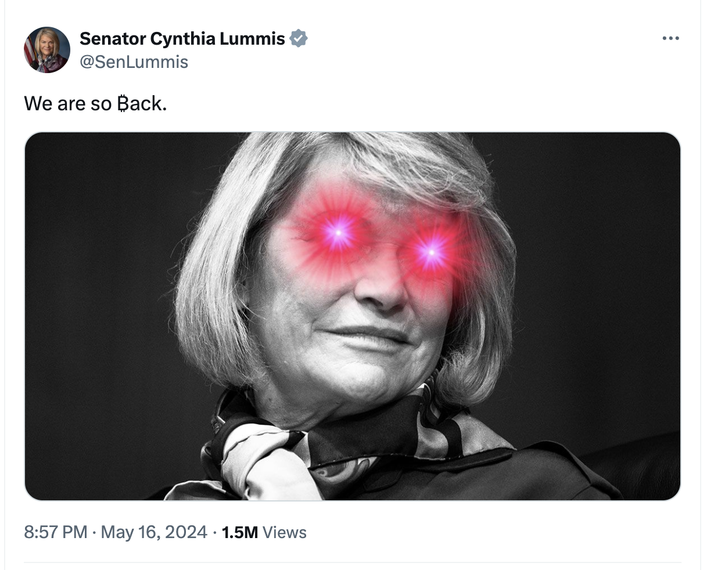Screen dimensions: 703x570
Task: Select the tweet text We are so Back
Action: click(x=95, y=103)
